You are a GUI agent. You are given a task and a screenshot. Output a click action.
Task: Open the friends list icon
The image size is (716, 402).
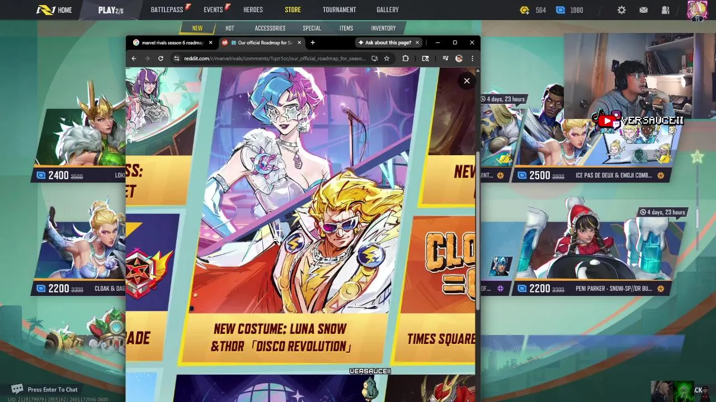pyautogui.click(x=665, y=10)
